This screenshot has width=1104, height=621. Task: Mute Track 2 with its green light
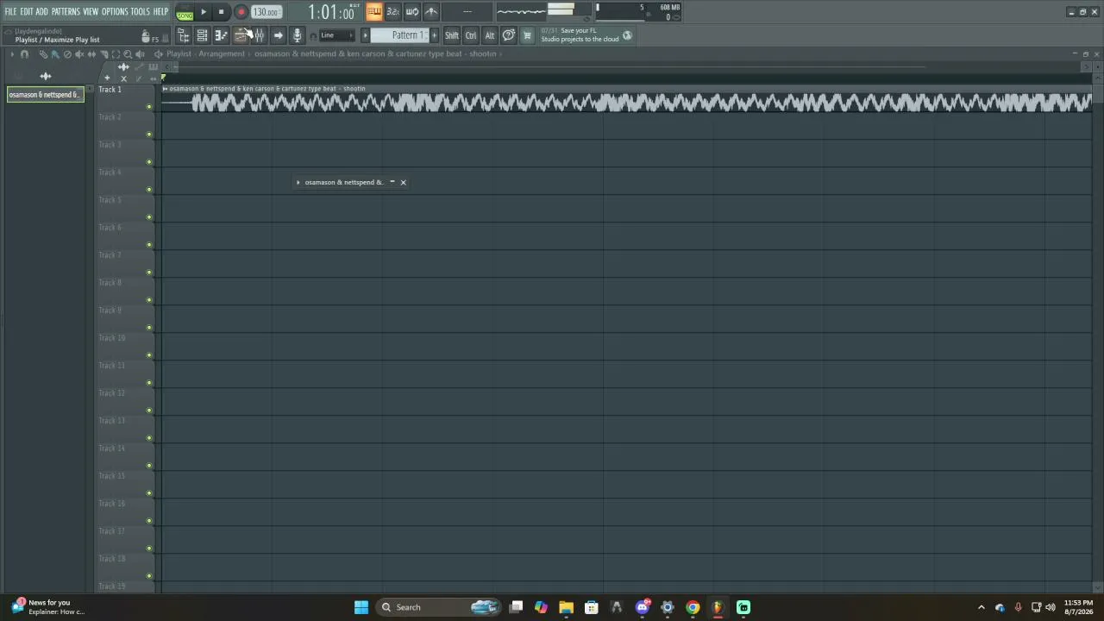[149, 135]
